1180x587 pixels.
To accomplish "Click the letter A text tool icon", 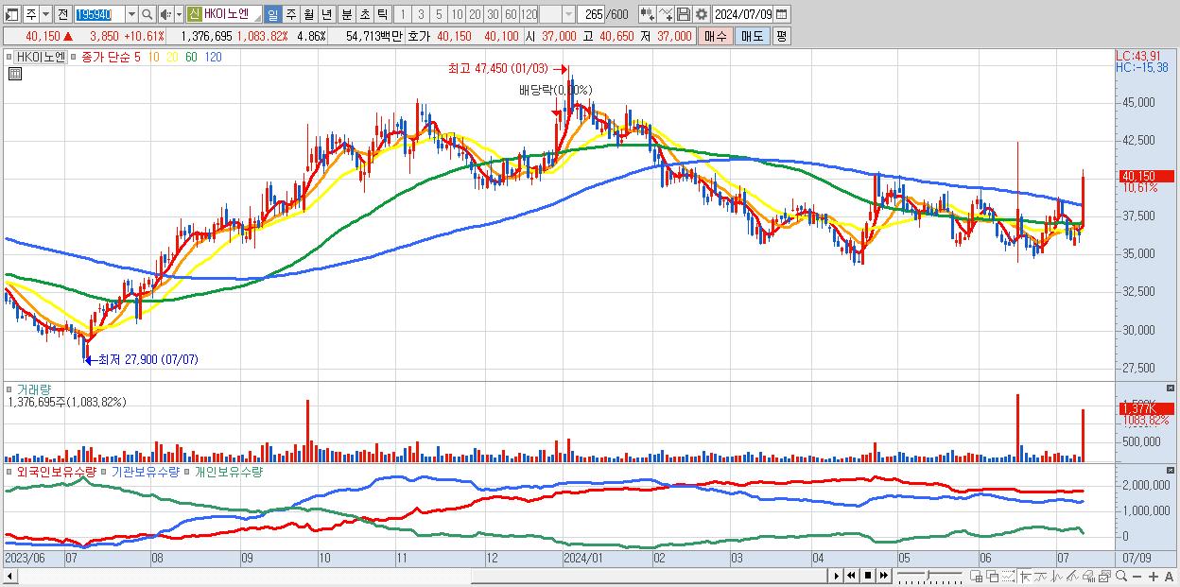I will (x=1169, y=577).
